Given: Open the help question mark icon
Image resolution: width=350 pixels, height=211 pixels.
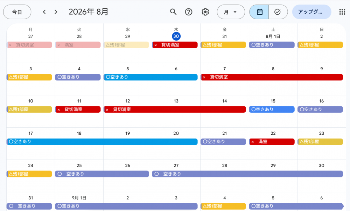Looking at the screenshot, I should [x=189, y=12].
